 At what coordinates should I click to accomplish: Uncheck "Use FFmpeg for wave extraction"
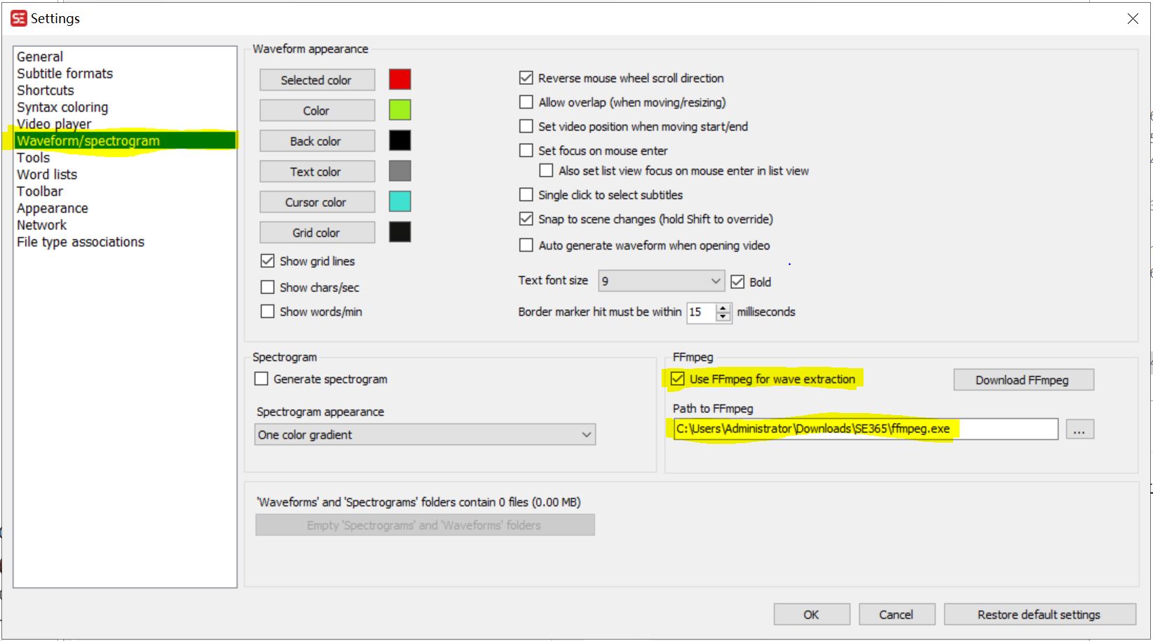click(676, 379)
